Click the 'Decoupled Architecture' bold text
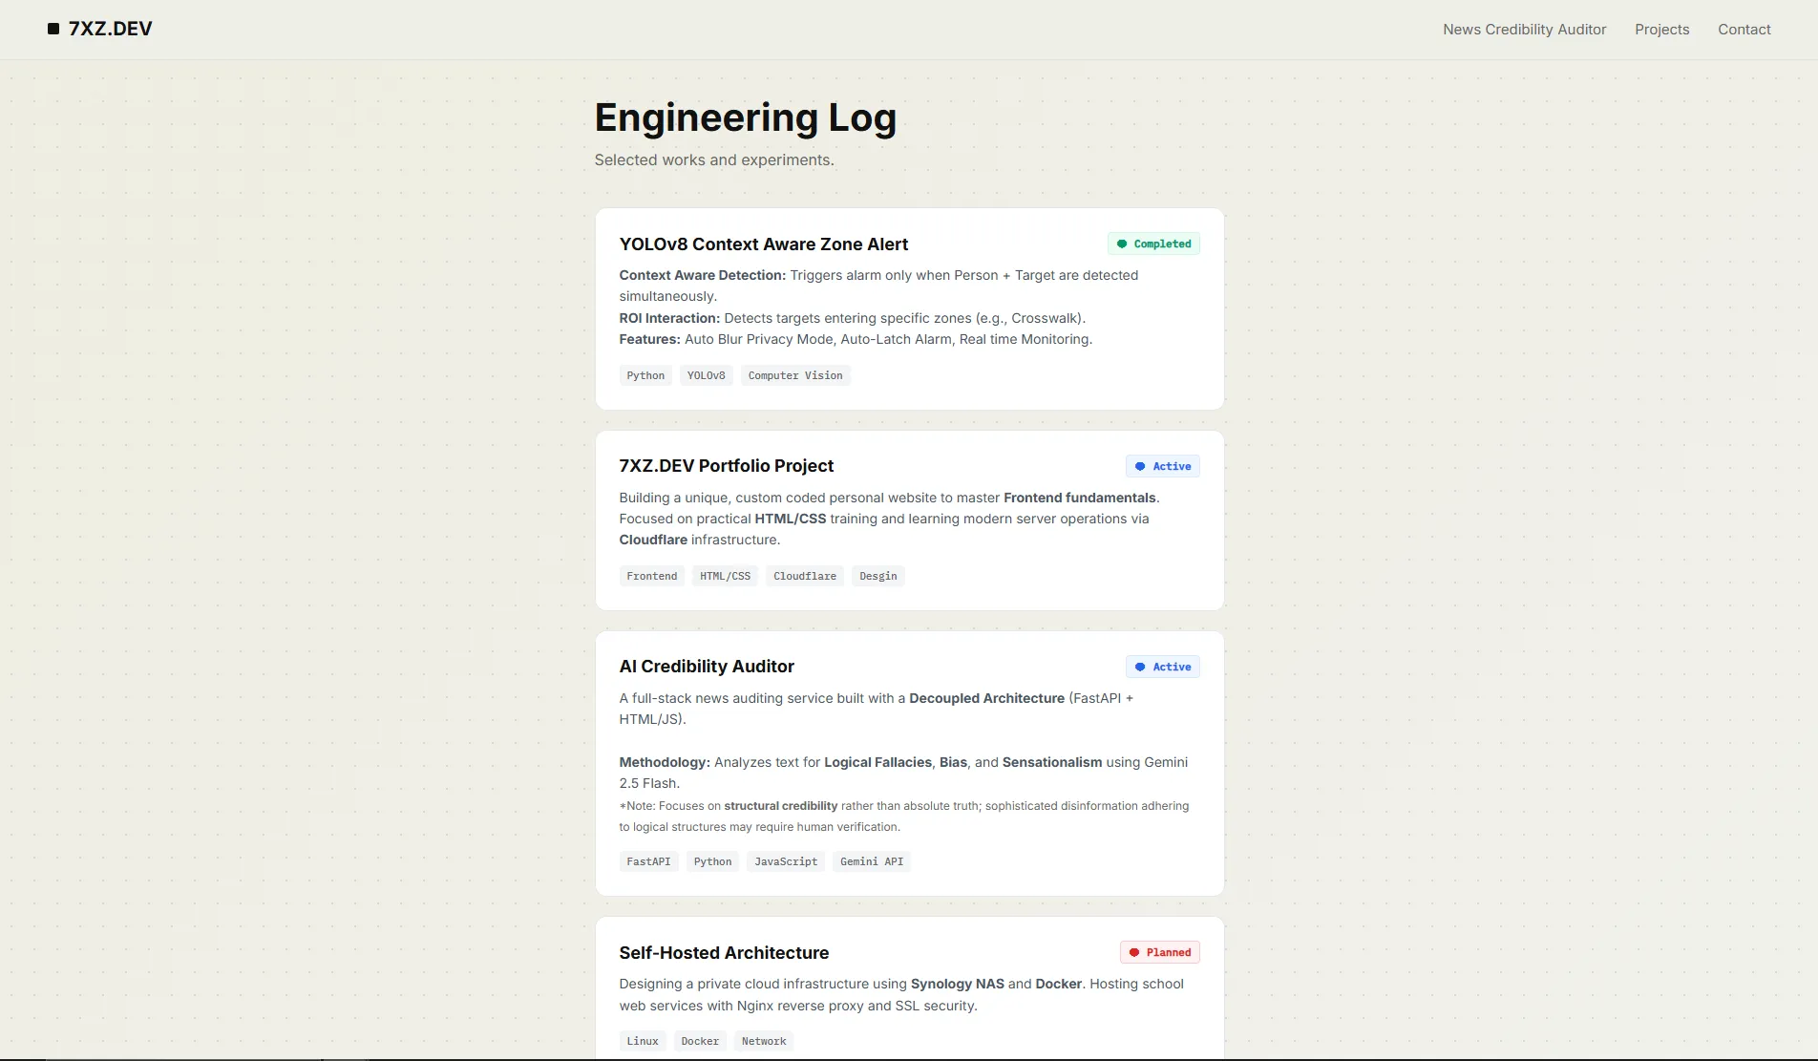1818x1061 pixels. point(986,698)
